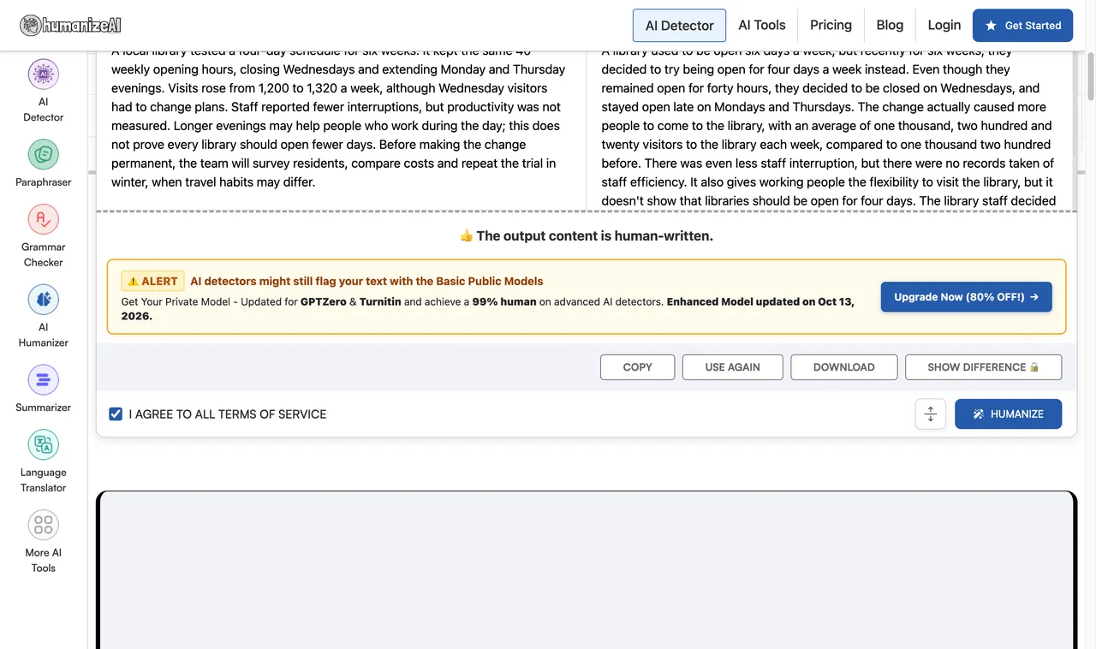The width and height of the screenshot is (1096, 649).
Task: Open the AI Humanizer sidebar tool
Action: tap(43, 317)
